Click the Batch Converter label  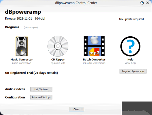(94, 60)
